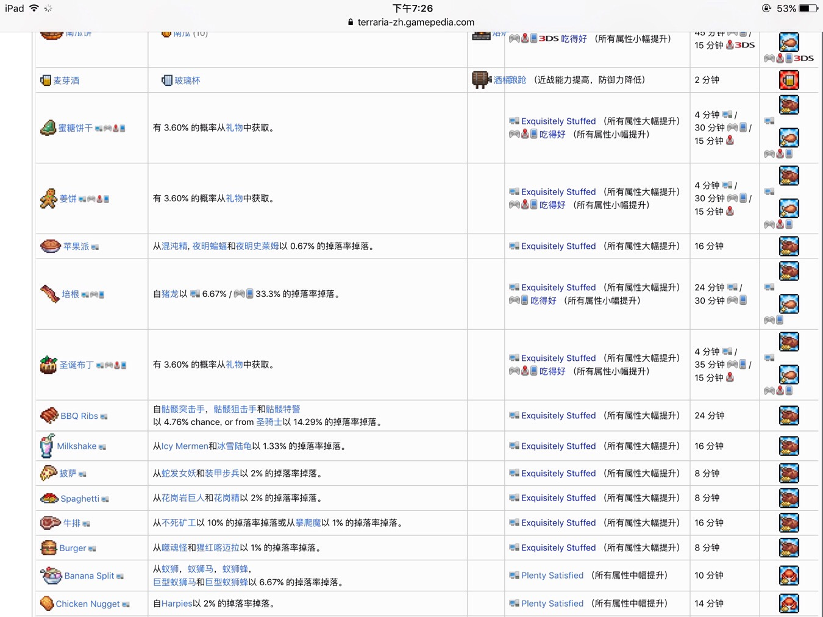The height and width of the screenshot is (617, 823).
Task: Click the Banana Split item icon
Action: click(x=51, y=575)
